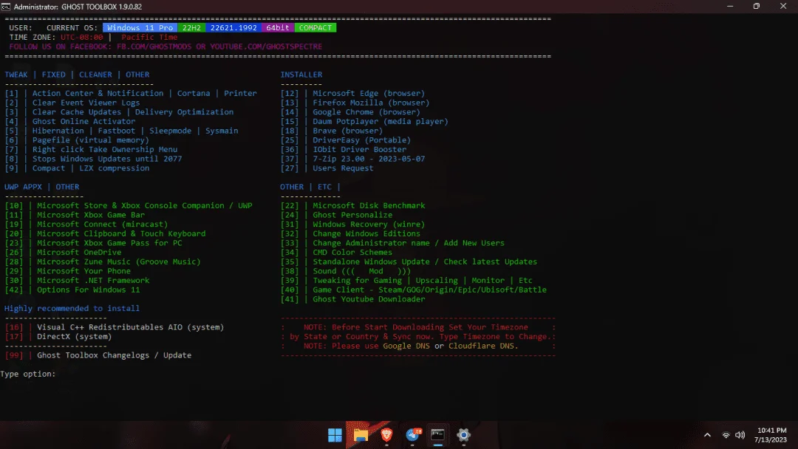798x449 pixels.
Task: Click 'Microsoft Edge (browser)' installer entry
Action: coord(352,93)
